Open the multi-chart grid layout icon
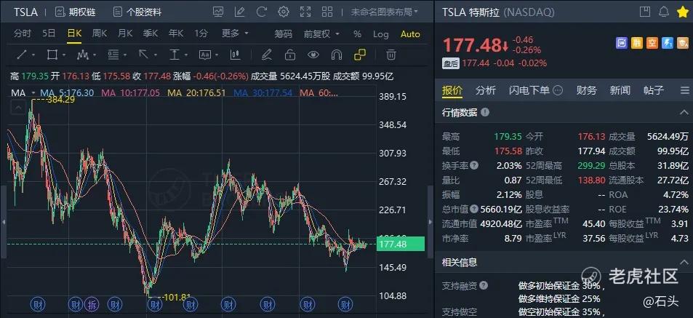Screen dimensions: 693x318 tap(327, 12)
